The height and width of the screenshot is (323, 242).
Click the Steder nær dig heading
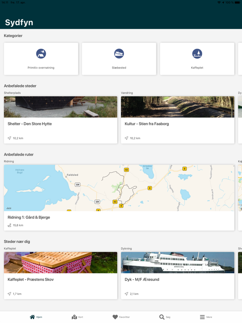(17, 242)
